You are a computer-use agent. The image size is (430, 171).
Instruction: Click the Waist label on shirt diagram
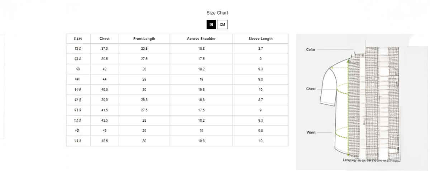click(311, 132)
